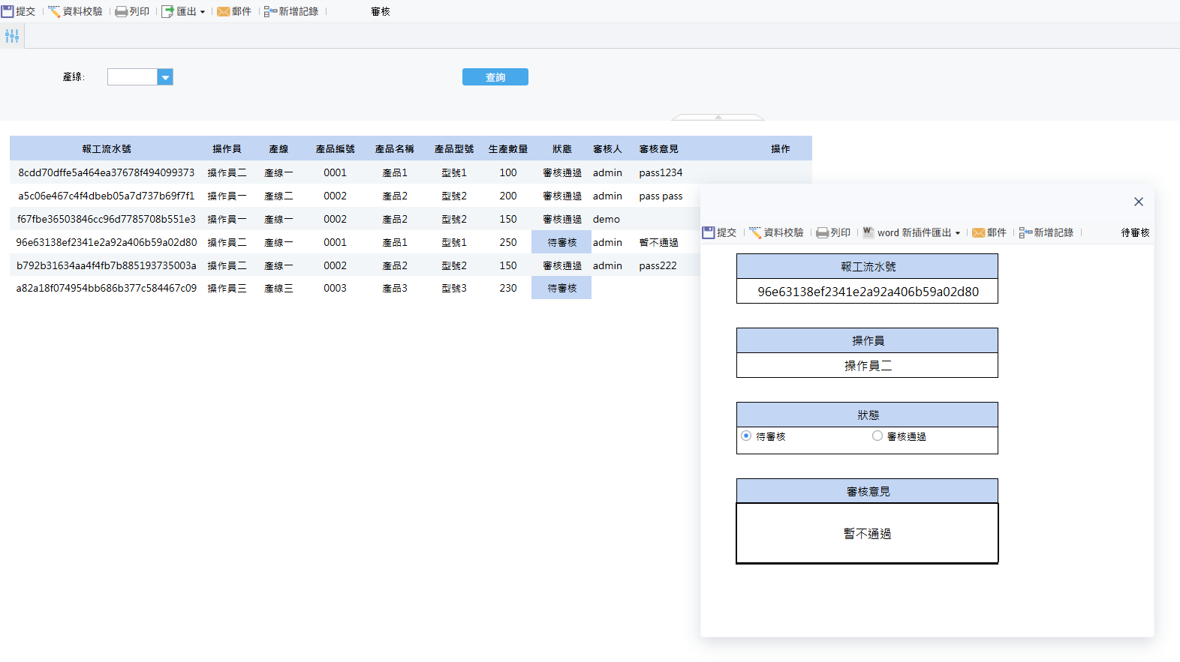This screenshot has width=1180, height=662.
Task: Click the product code 0003 cell
Action: coord(335,288)
